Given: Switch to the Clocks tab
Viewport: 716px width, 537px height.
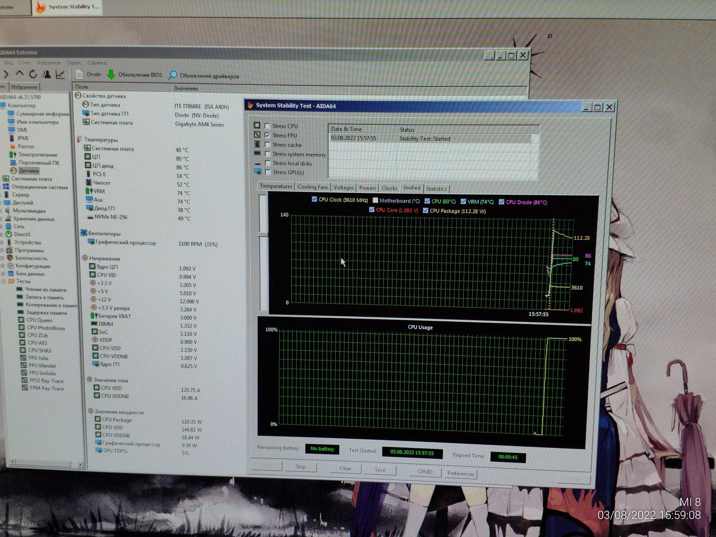Looking at the screenshot, I should tap(389, 188).
